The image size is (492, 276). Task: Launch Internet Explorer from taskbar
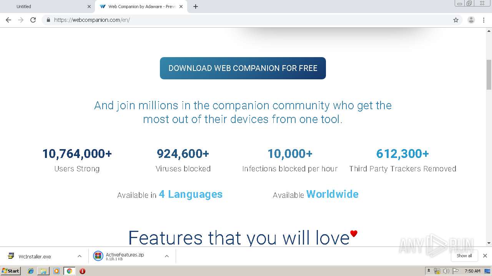click(31, 271)
